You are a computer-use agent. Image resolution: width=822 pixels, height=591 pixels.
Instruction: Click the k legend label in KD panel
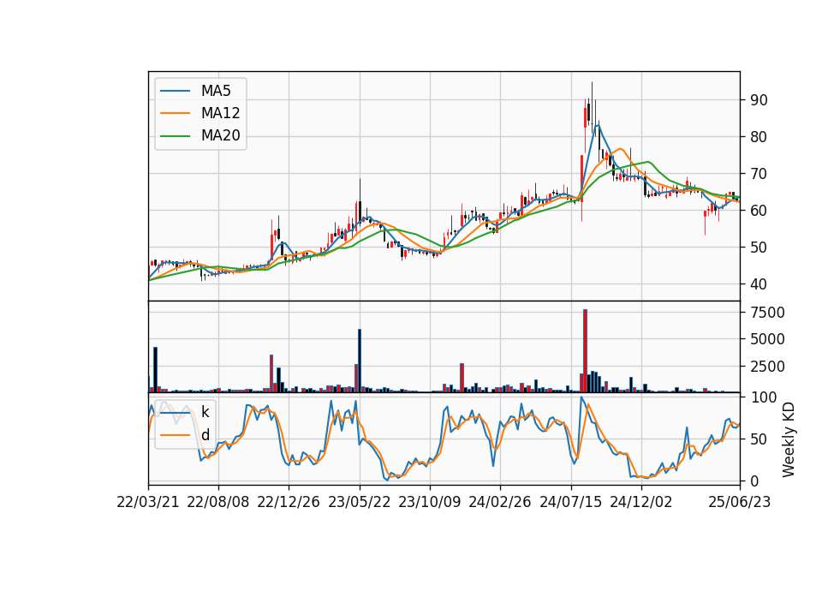(205, 412)
